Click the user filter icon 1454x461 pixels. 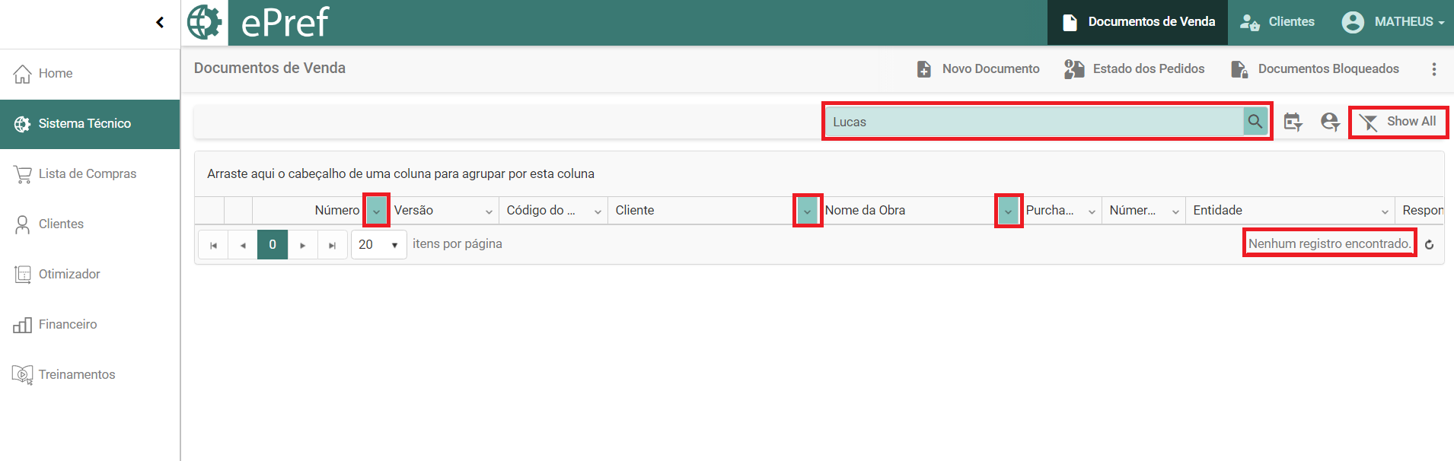pyautogui.click(x=1330, y=122)
